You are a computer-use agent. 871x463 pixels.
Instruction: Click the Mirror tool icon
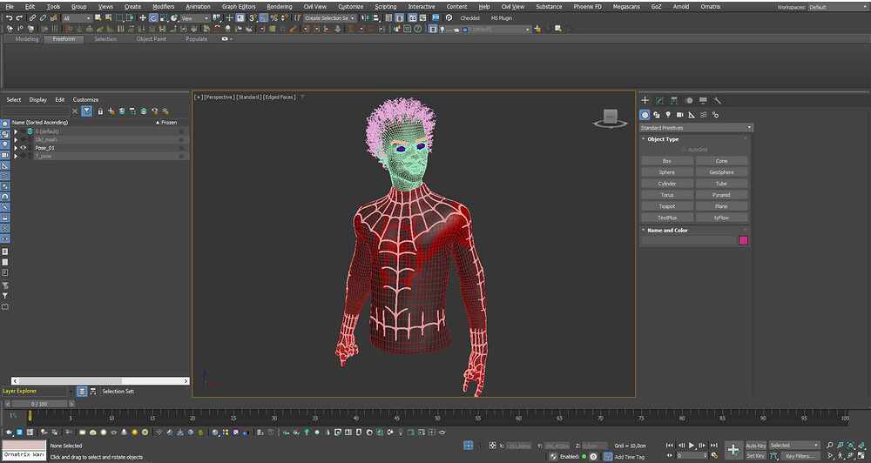point(366,18)
